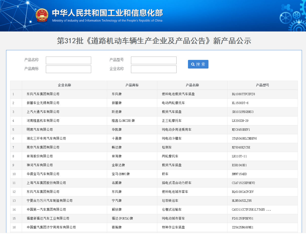Select cell 湖北三环专用汽车有限公司

(46, 139)
